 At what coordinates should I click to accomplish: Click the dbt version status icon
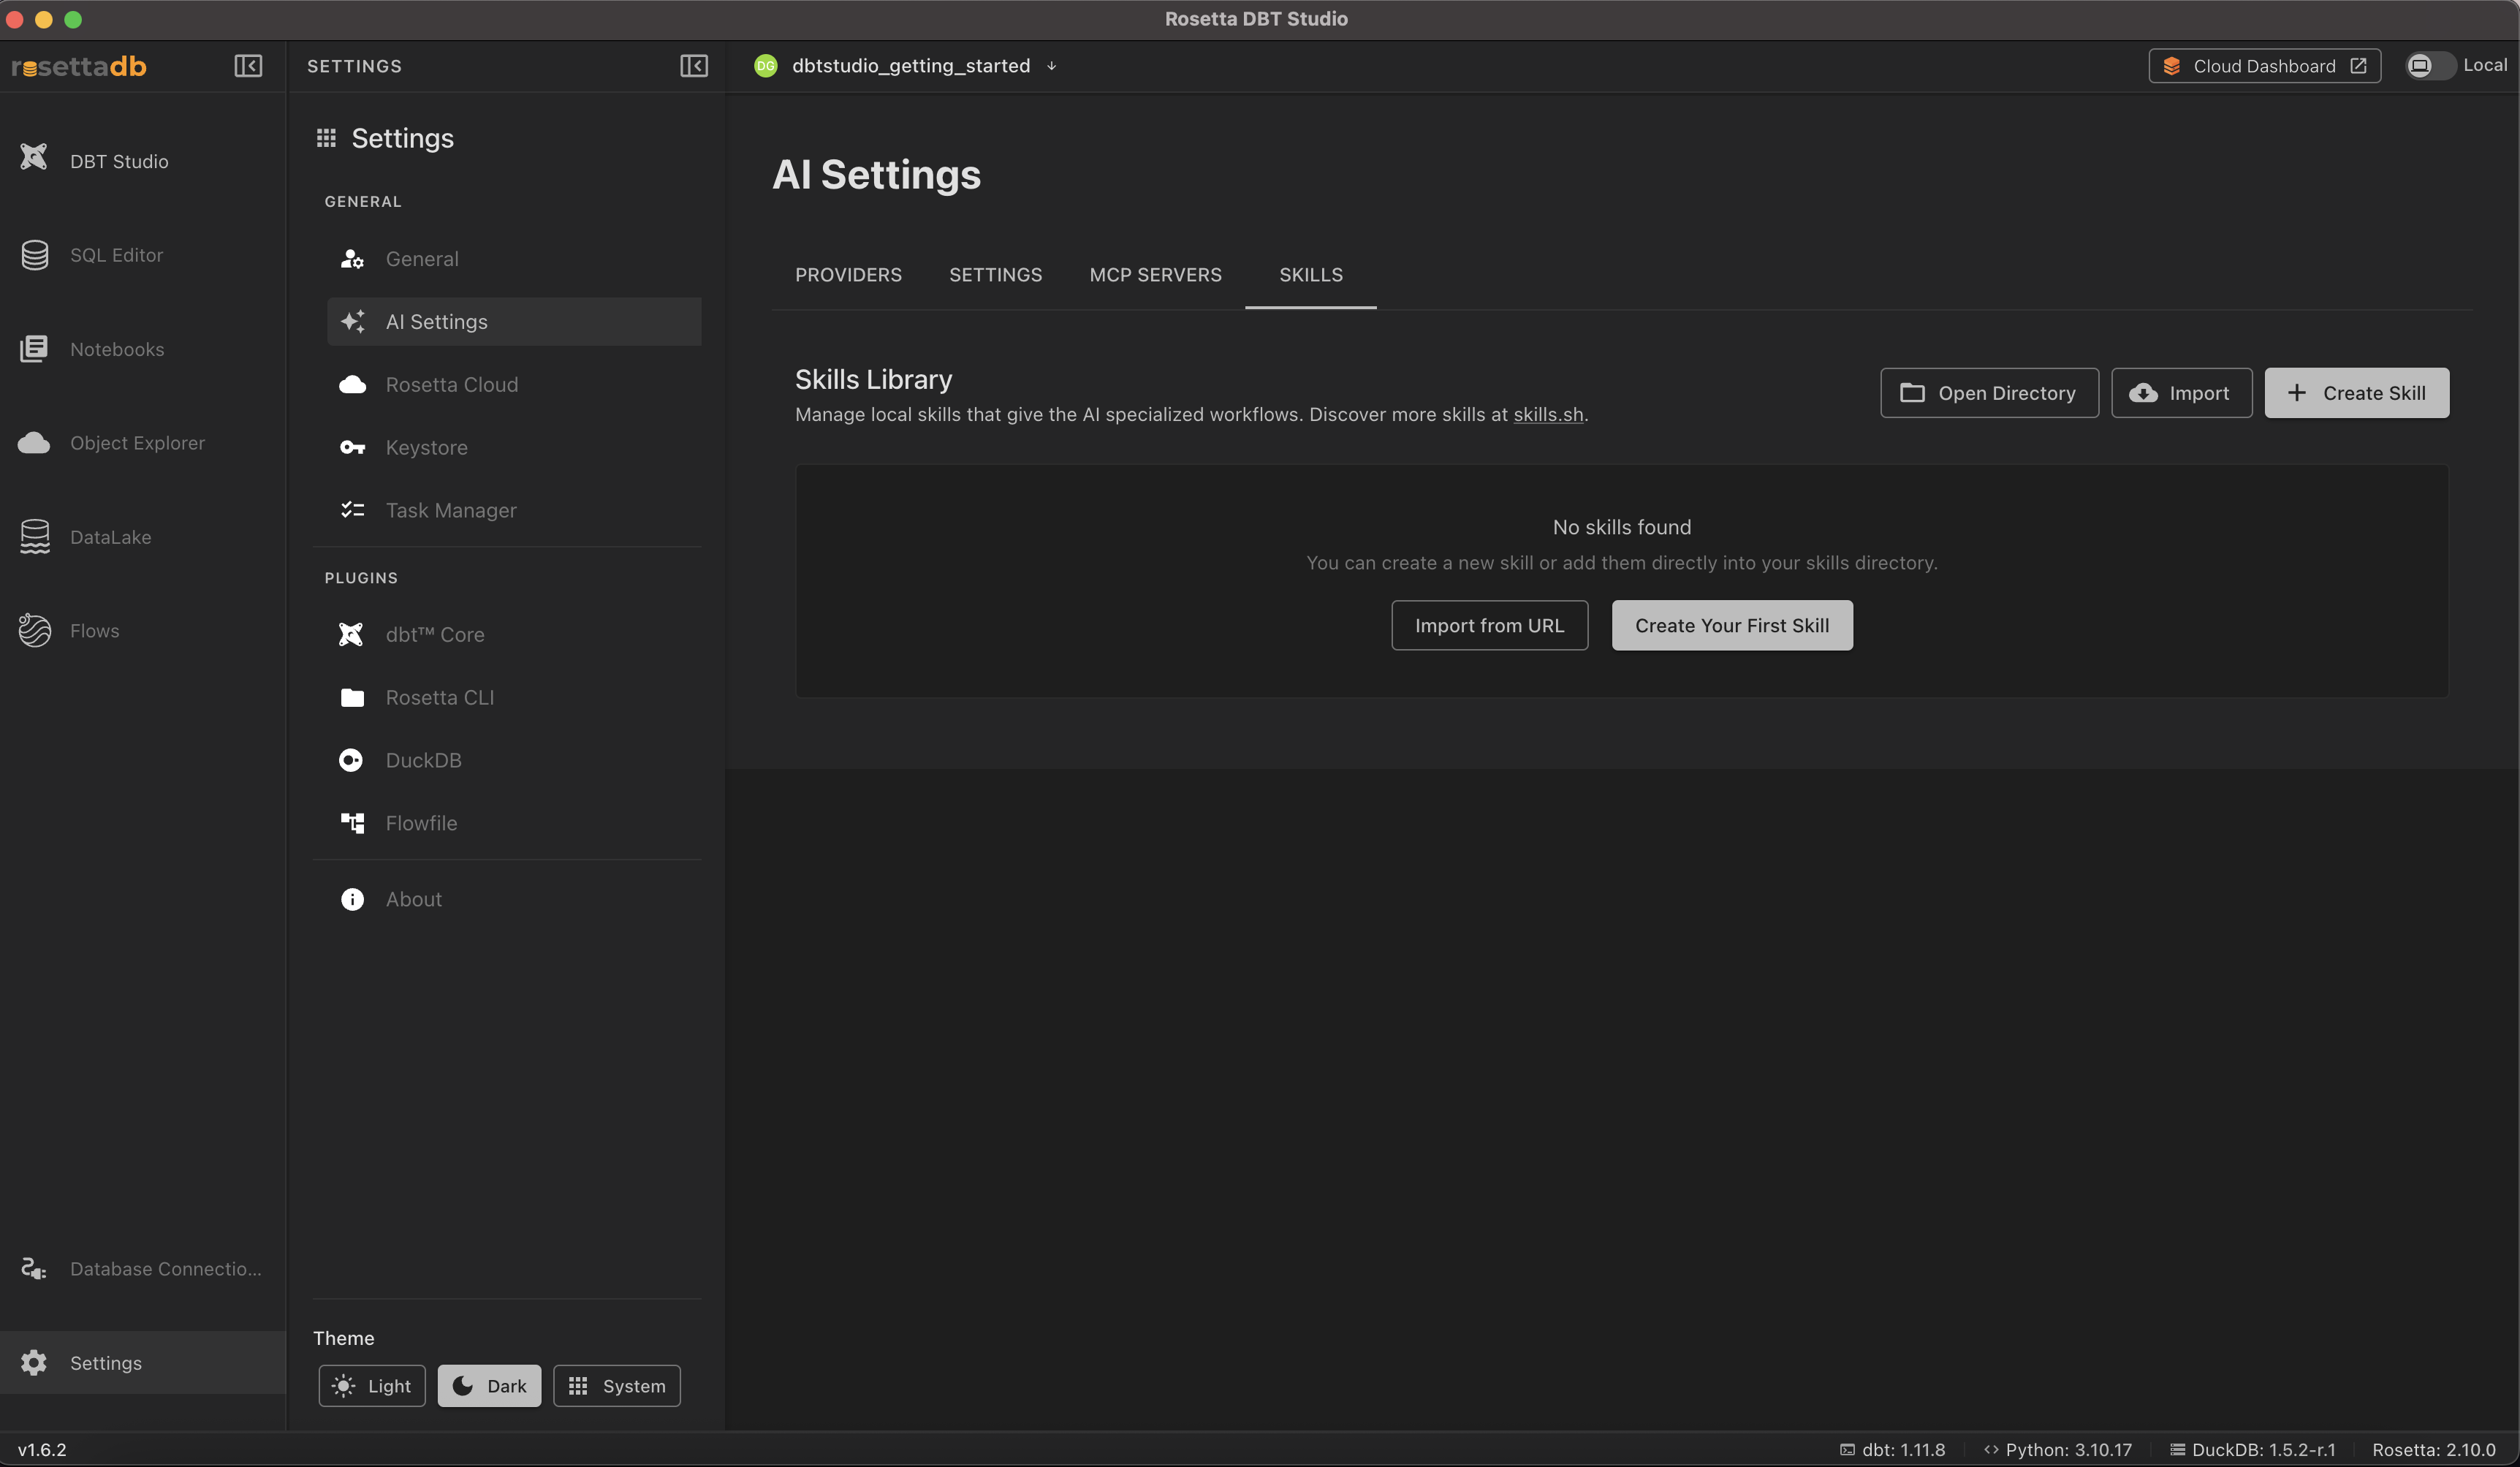tap(1847, 1450)
